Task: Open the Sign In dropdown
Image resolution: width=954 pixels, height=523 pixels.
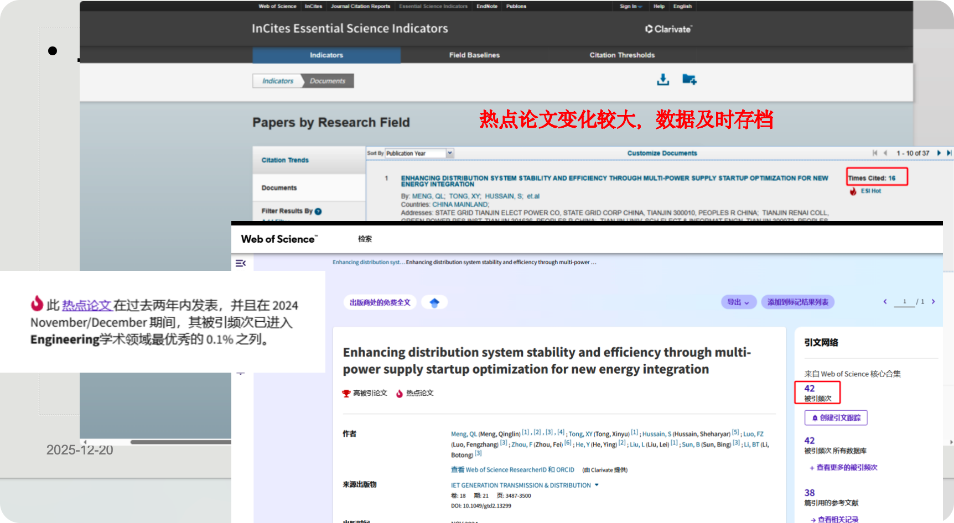Action: pos(631,7)
